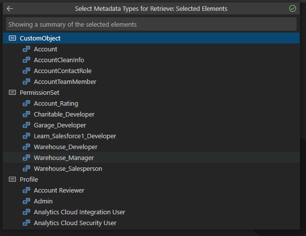306x236 pixels.
Task: Select the Account_Rating permission set
Action: [x=56, y=104]
